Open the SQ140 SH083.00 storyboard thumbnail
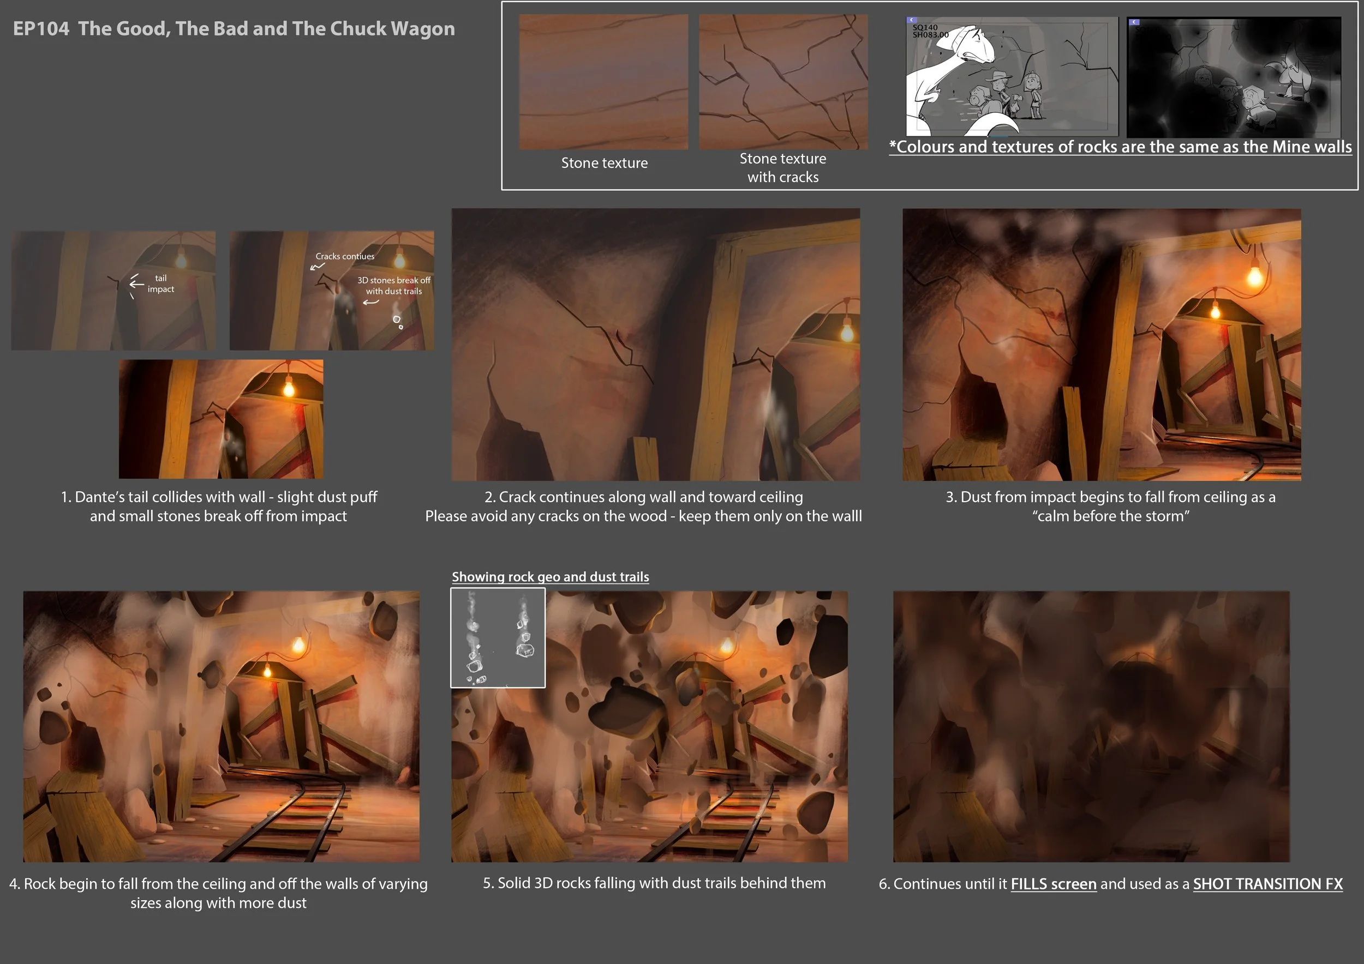1364x964 pixels. coord(1012,77)
